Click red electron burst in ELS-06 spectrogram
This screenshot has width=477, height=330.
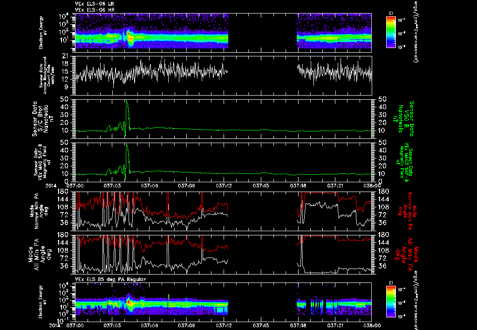click(x=129, y=34)
